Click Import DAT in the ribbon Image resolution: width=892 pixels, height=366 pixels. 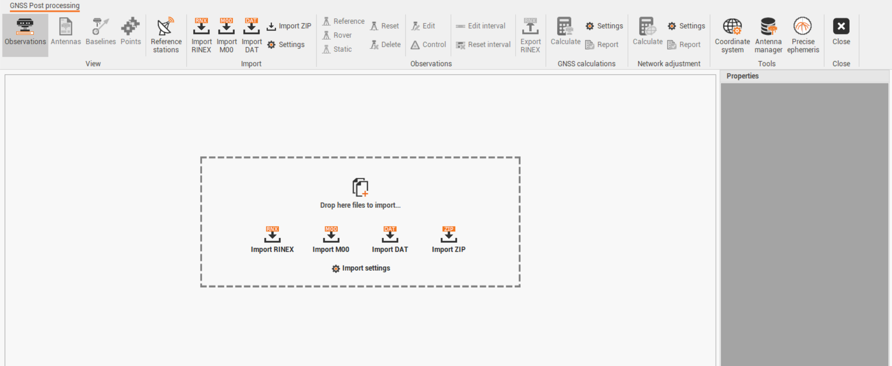tap(252, 36)
